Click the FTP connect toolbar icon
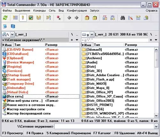This screenshot has height=137, width=160. tap(105, 18)
